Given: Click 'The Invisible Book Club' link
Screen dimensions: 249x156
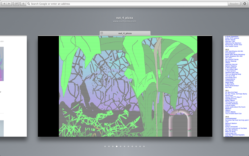Looking at the screenshot, I should [233, 114].
